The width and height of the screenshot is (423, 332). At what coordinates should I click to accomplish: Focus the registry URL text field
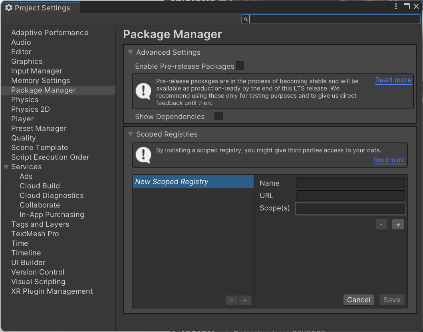350,196
